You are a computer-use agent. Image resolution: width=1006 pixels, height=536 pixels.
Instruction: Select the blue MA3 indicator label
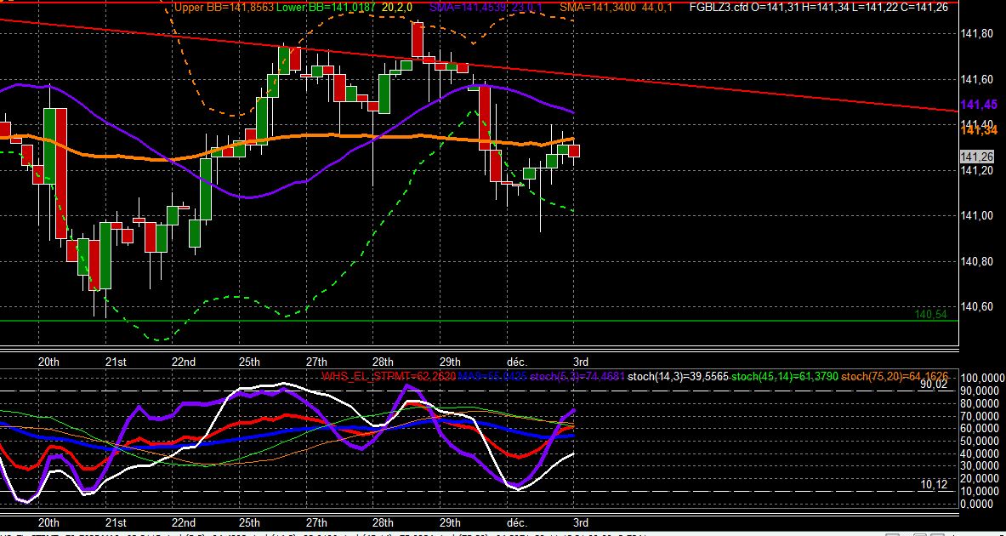[492, 376]
